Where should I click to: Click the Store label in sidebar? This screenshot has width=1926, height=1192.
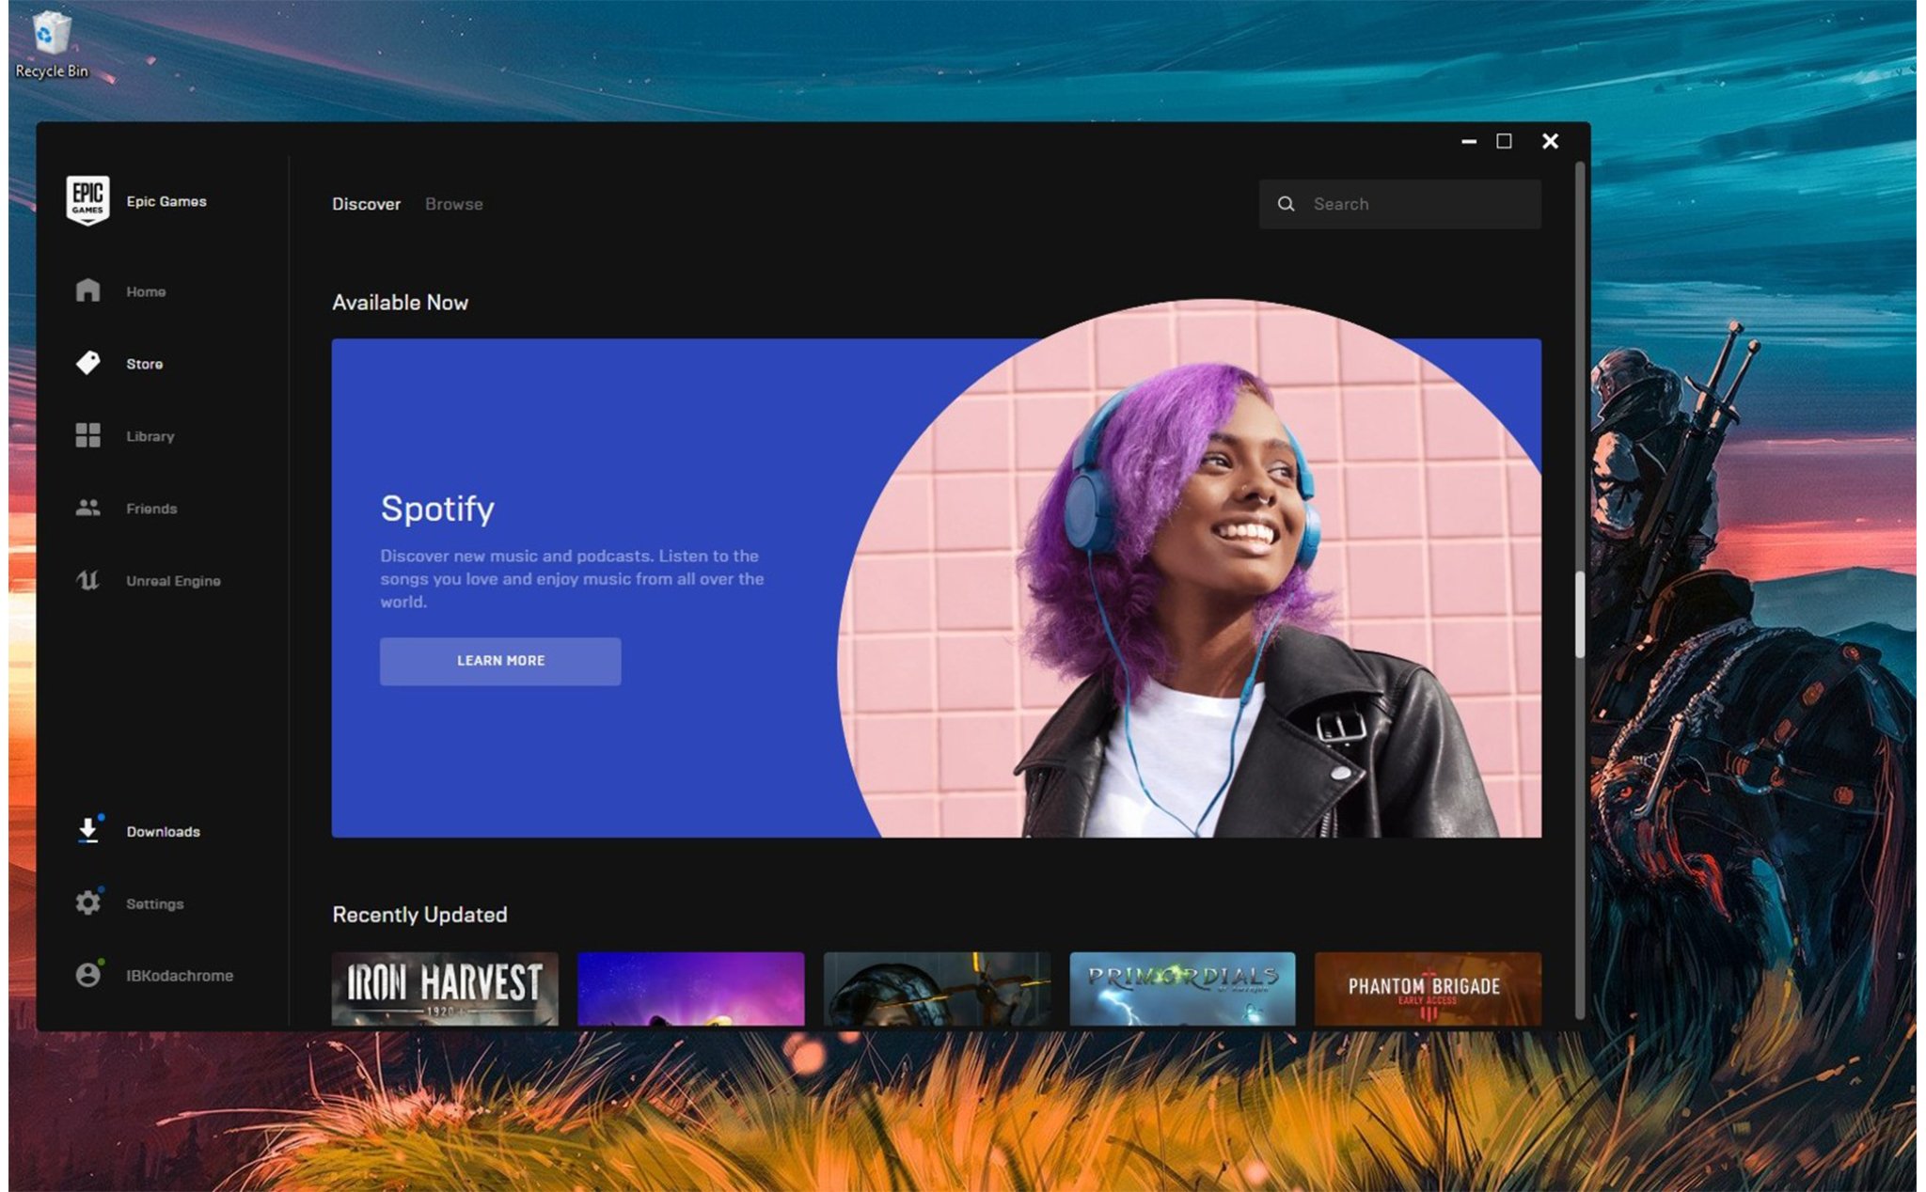144,364
